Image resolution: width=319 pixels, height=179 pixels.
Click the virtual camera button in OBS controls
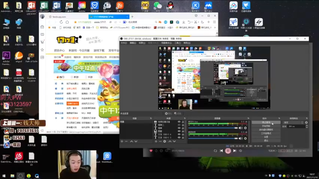tap(266, 130)
